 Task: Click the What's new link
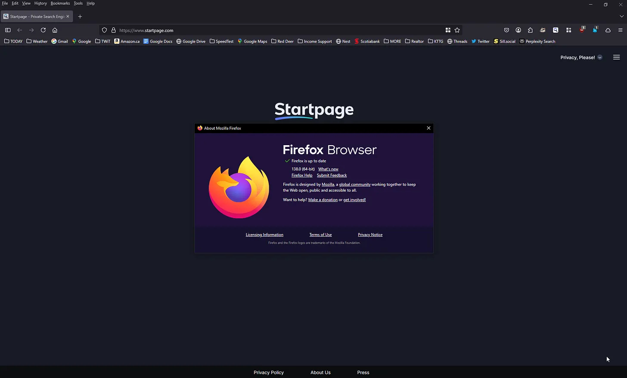[328, 169]
